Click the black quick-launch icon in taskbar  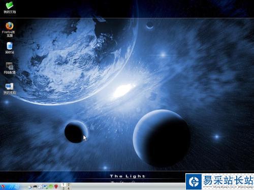tap(35, 186)
